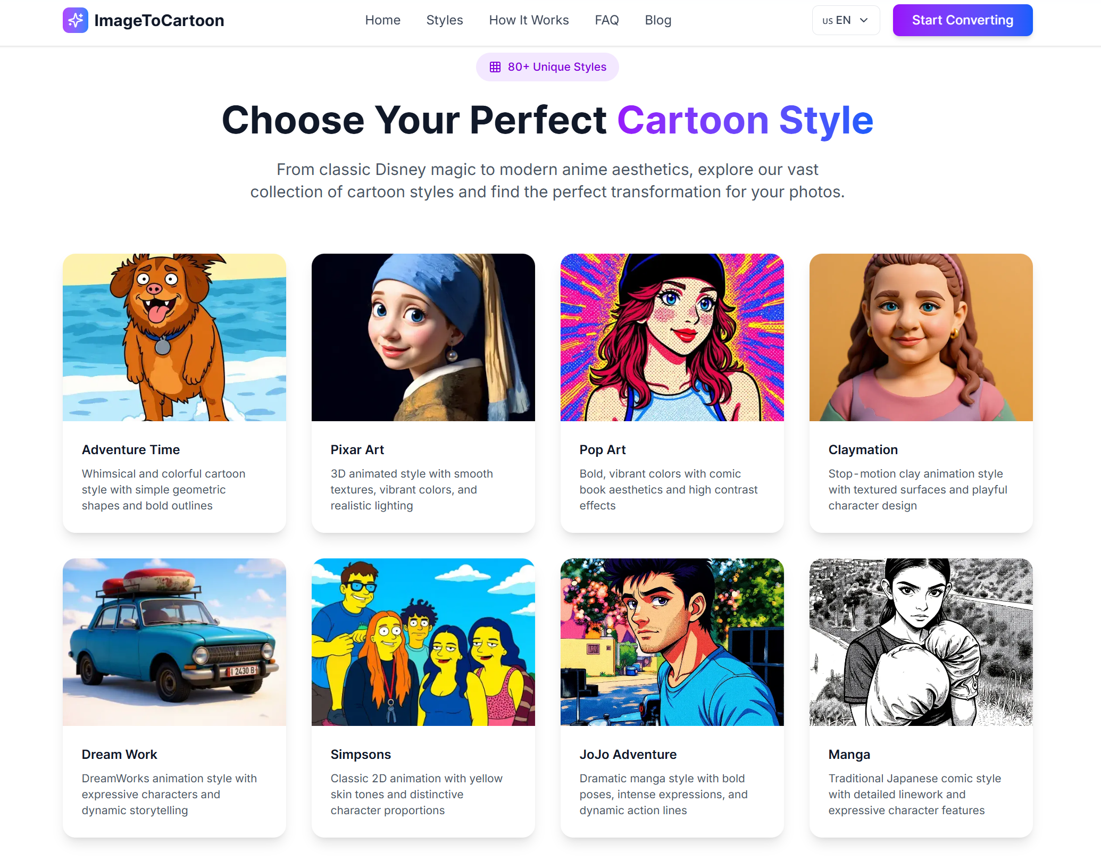1101x861 pixels.
Task: Select the Simpsons family thumbnail
Action: coord(423,642)
